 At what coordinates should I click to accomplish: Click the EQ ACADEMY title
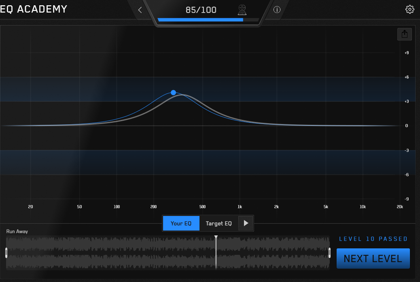point(34,9)
